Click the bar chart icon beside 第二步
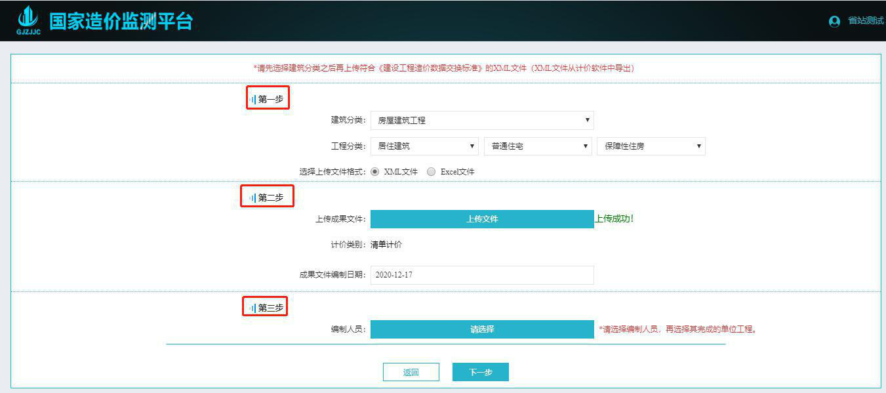The height and width of the screenshot is (393, 886). (x=252, y=196)
